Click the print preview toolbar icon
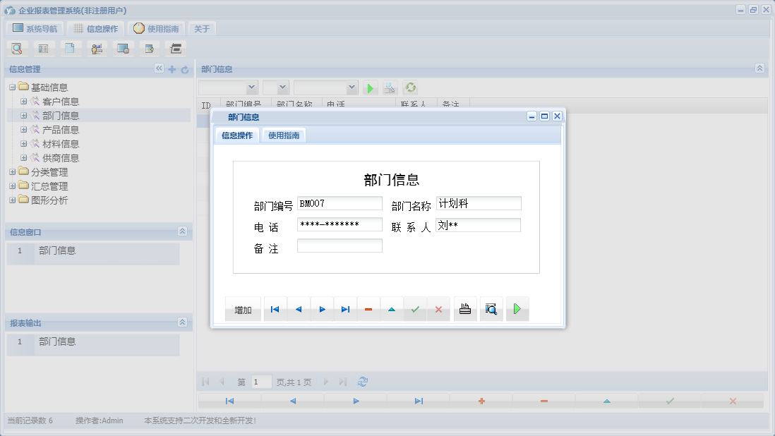Screen dimensions: 775x436 [x=17, y=48]
